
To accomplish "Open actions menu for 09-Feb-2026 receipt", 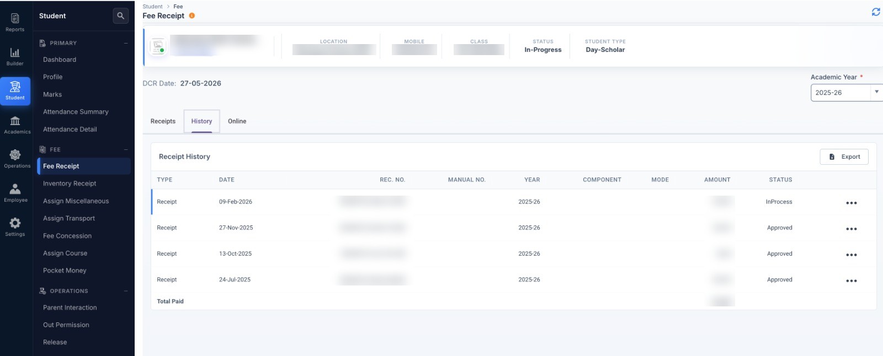I will coord(852,203).
